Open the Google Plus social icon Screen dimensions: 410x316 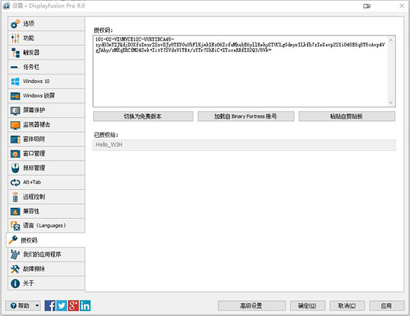74,306
